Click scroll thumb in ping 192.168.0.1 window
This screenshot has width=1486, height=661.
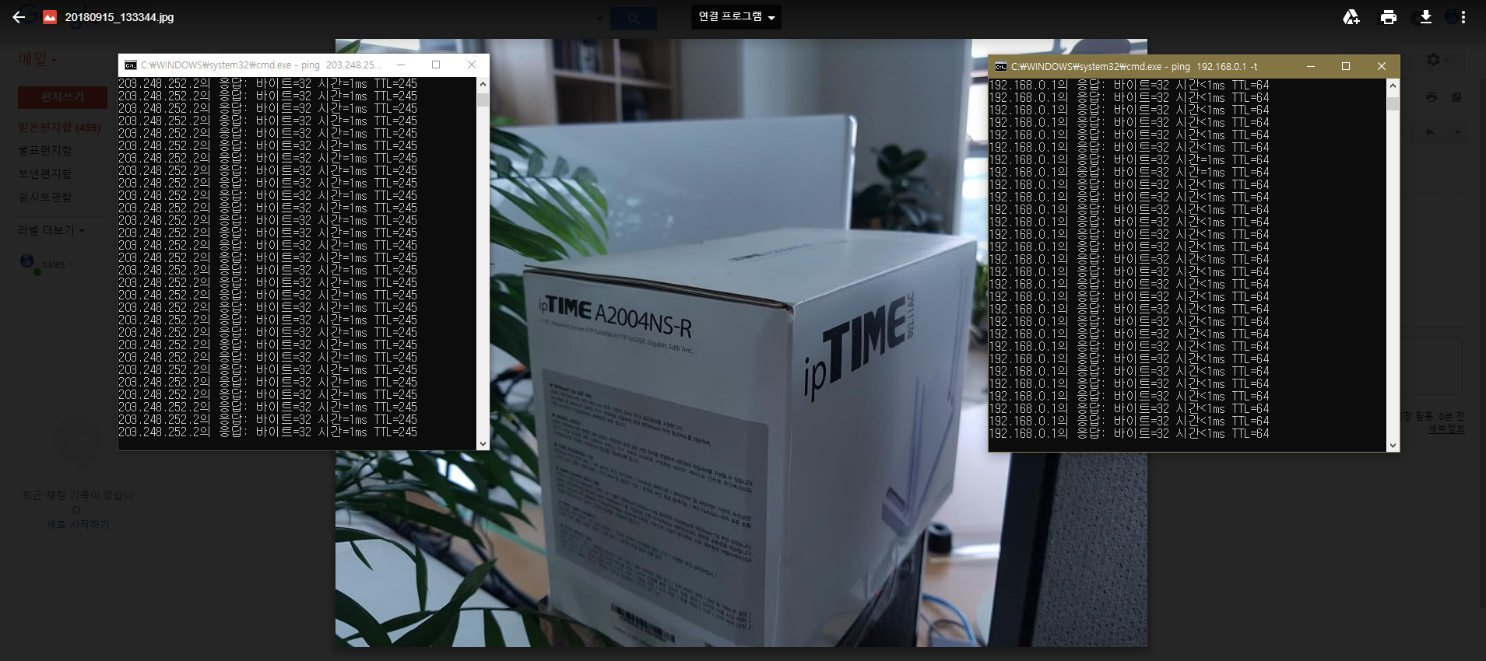[x=1393, y=103]
